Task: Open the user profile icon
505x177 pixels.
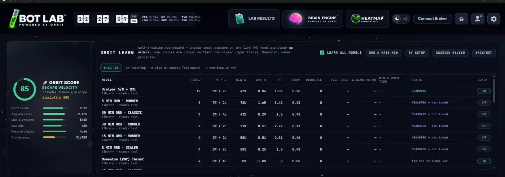Action: [478, 19]
